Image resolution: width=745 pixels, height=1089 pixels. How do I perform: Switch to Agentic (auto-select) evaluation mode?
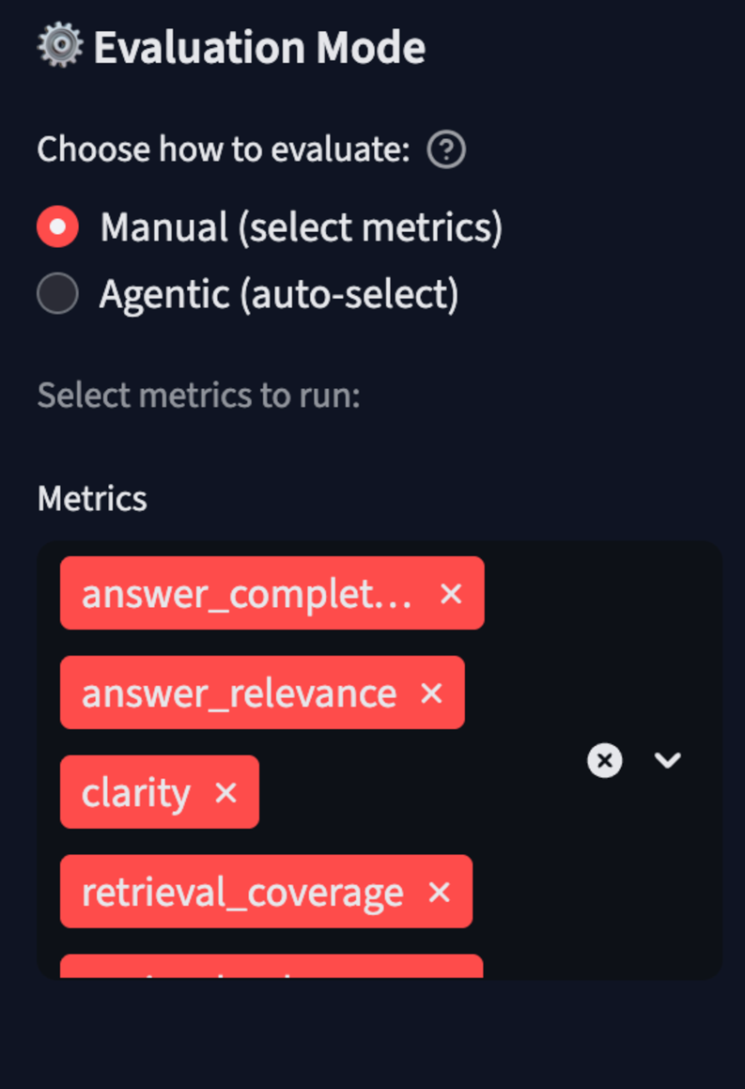[x=58, y=294]
